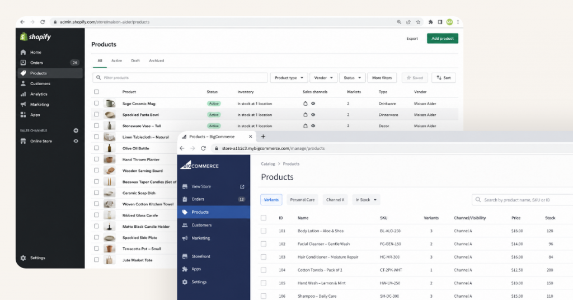Open Shopify Settings gear icon
The width and height of the screenshot is (573, 300).
[23, 258]
